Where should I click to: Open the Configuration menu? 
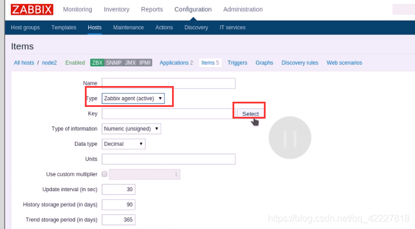(x=193, y=9)
